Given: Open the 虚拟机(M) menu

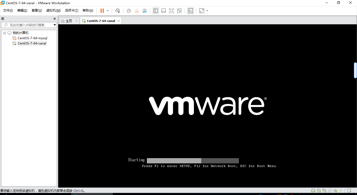Looking at the screenshot, I should coord(53,10).
